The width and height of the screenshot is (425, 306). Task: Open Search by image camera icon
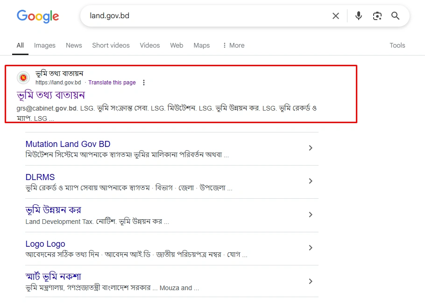(x=377, y=16)
